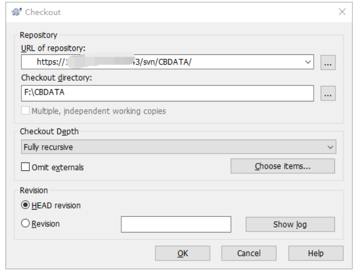Open the Checkout Depth dropdown
358x274 pixels.
click(178, 147)
